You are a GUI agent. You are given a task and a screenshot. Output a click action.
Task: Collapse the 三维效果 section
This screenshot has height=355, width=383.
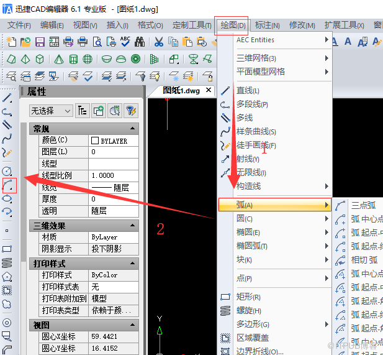click(x=133, y=225)
